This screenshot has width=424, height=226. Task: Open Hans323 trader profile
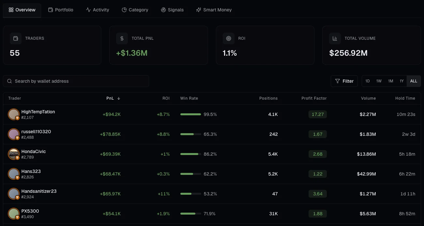31,171
